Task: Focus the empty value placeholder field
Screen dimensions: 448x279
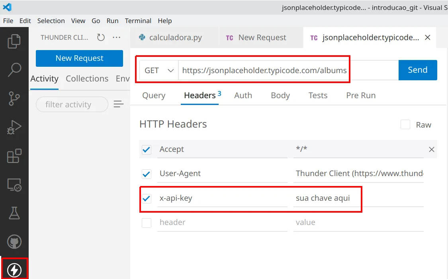Action: click(x=358, y=223)
